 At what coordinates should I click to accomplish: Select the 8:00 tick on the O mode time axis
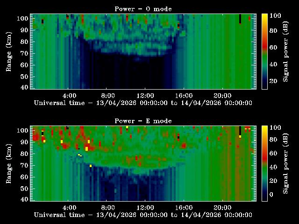point(107,95)
